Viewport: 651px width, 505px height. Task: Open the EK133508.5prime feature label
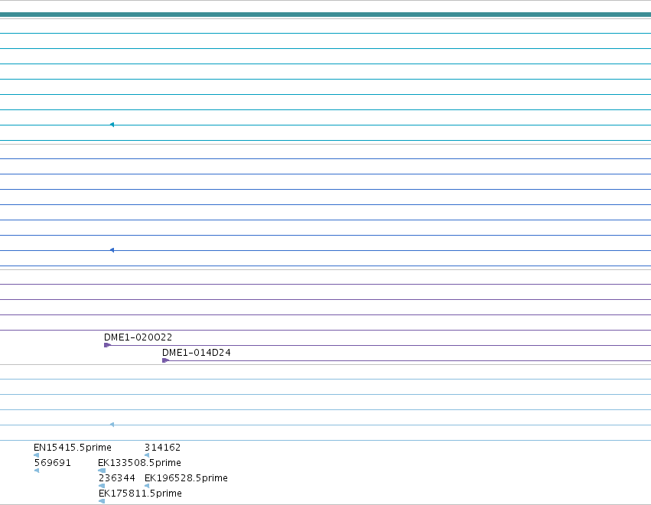[x=139, y=463]
